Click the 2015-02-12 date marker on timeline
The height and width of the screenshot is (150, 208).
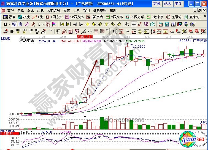pyautogui.click(x=85, y=36)
